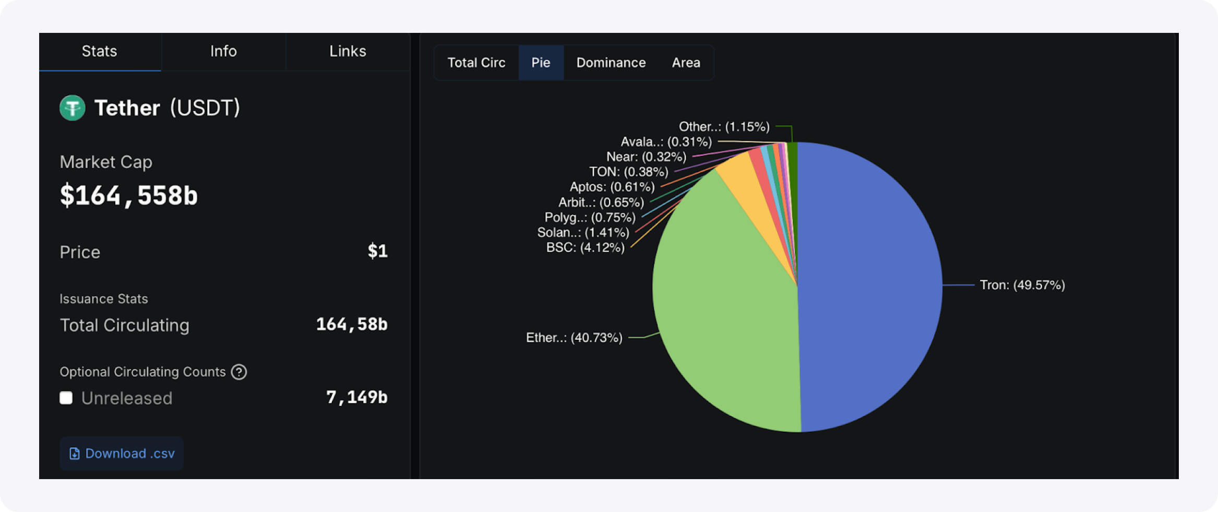Screen dimensions: 1218x512
Task: Select the 'Tron: (49.57%)' label
Action: [x=1022, y=285]
